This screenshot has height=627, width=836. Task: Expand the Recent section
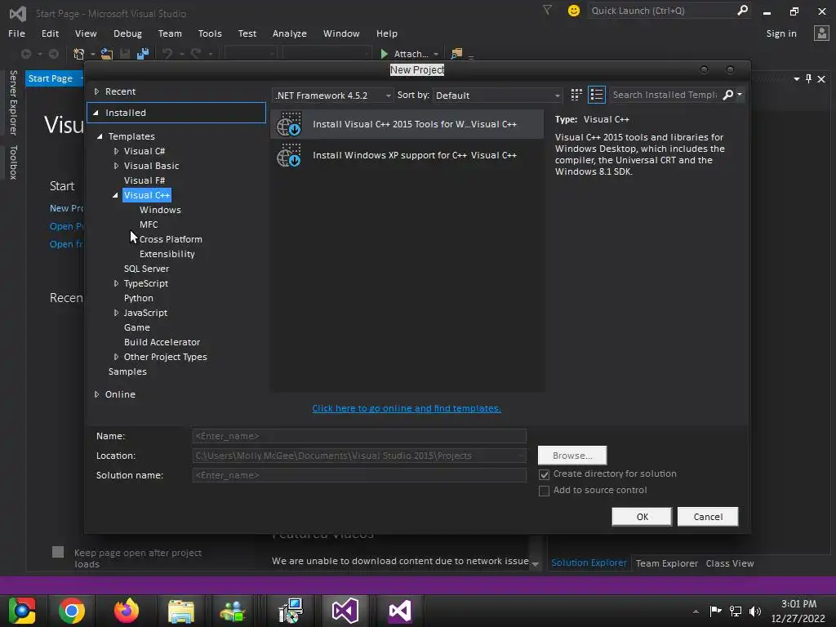(96, 91)
